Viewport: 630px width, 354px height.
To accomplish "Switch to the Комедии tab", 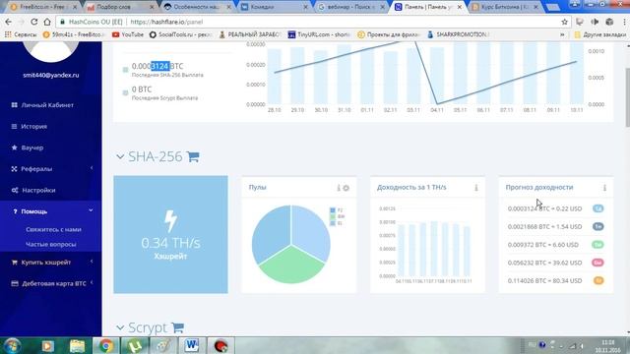I will click(274, 7).
